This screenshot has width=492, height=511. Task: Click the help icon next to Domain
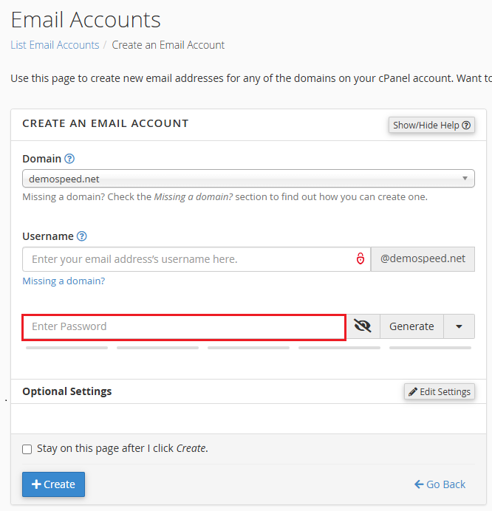(69, 159)
